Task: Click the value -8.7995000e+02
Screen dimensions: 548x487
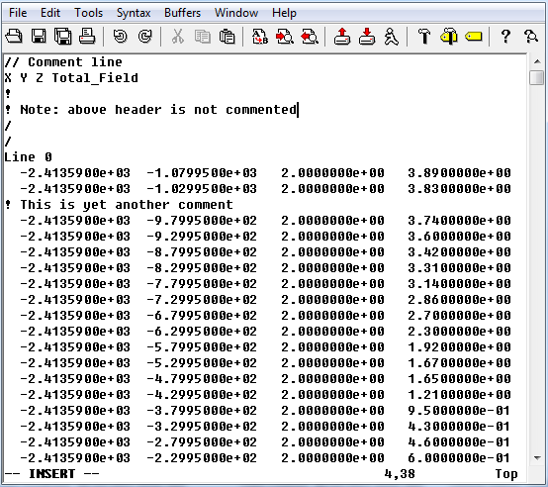Action: [x=202, y=252]
